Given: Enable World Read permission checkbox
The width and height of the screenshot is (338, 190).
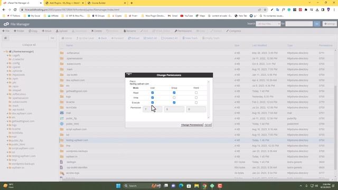Looking at the screenshot, I should coord(196,93).
